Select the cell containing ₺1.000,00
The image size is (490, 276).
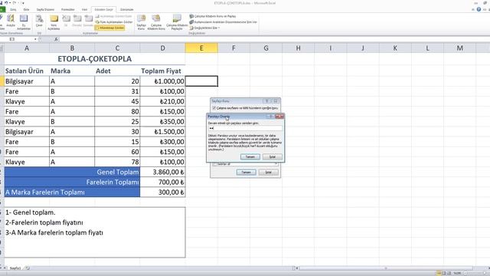(x=162, y=81)
